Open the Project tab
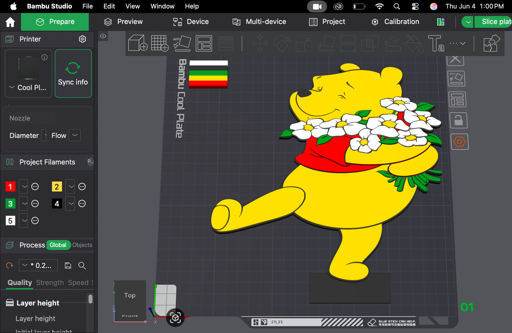This screenshot has height=333, width=512. (327, 22)
